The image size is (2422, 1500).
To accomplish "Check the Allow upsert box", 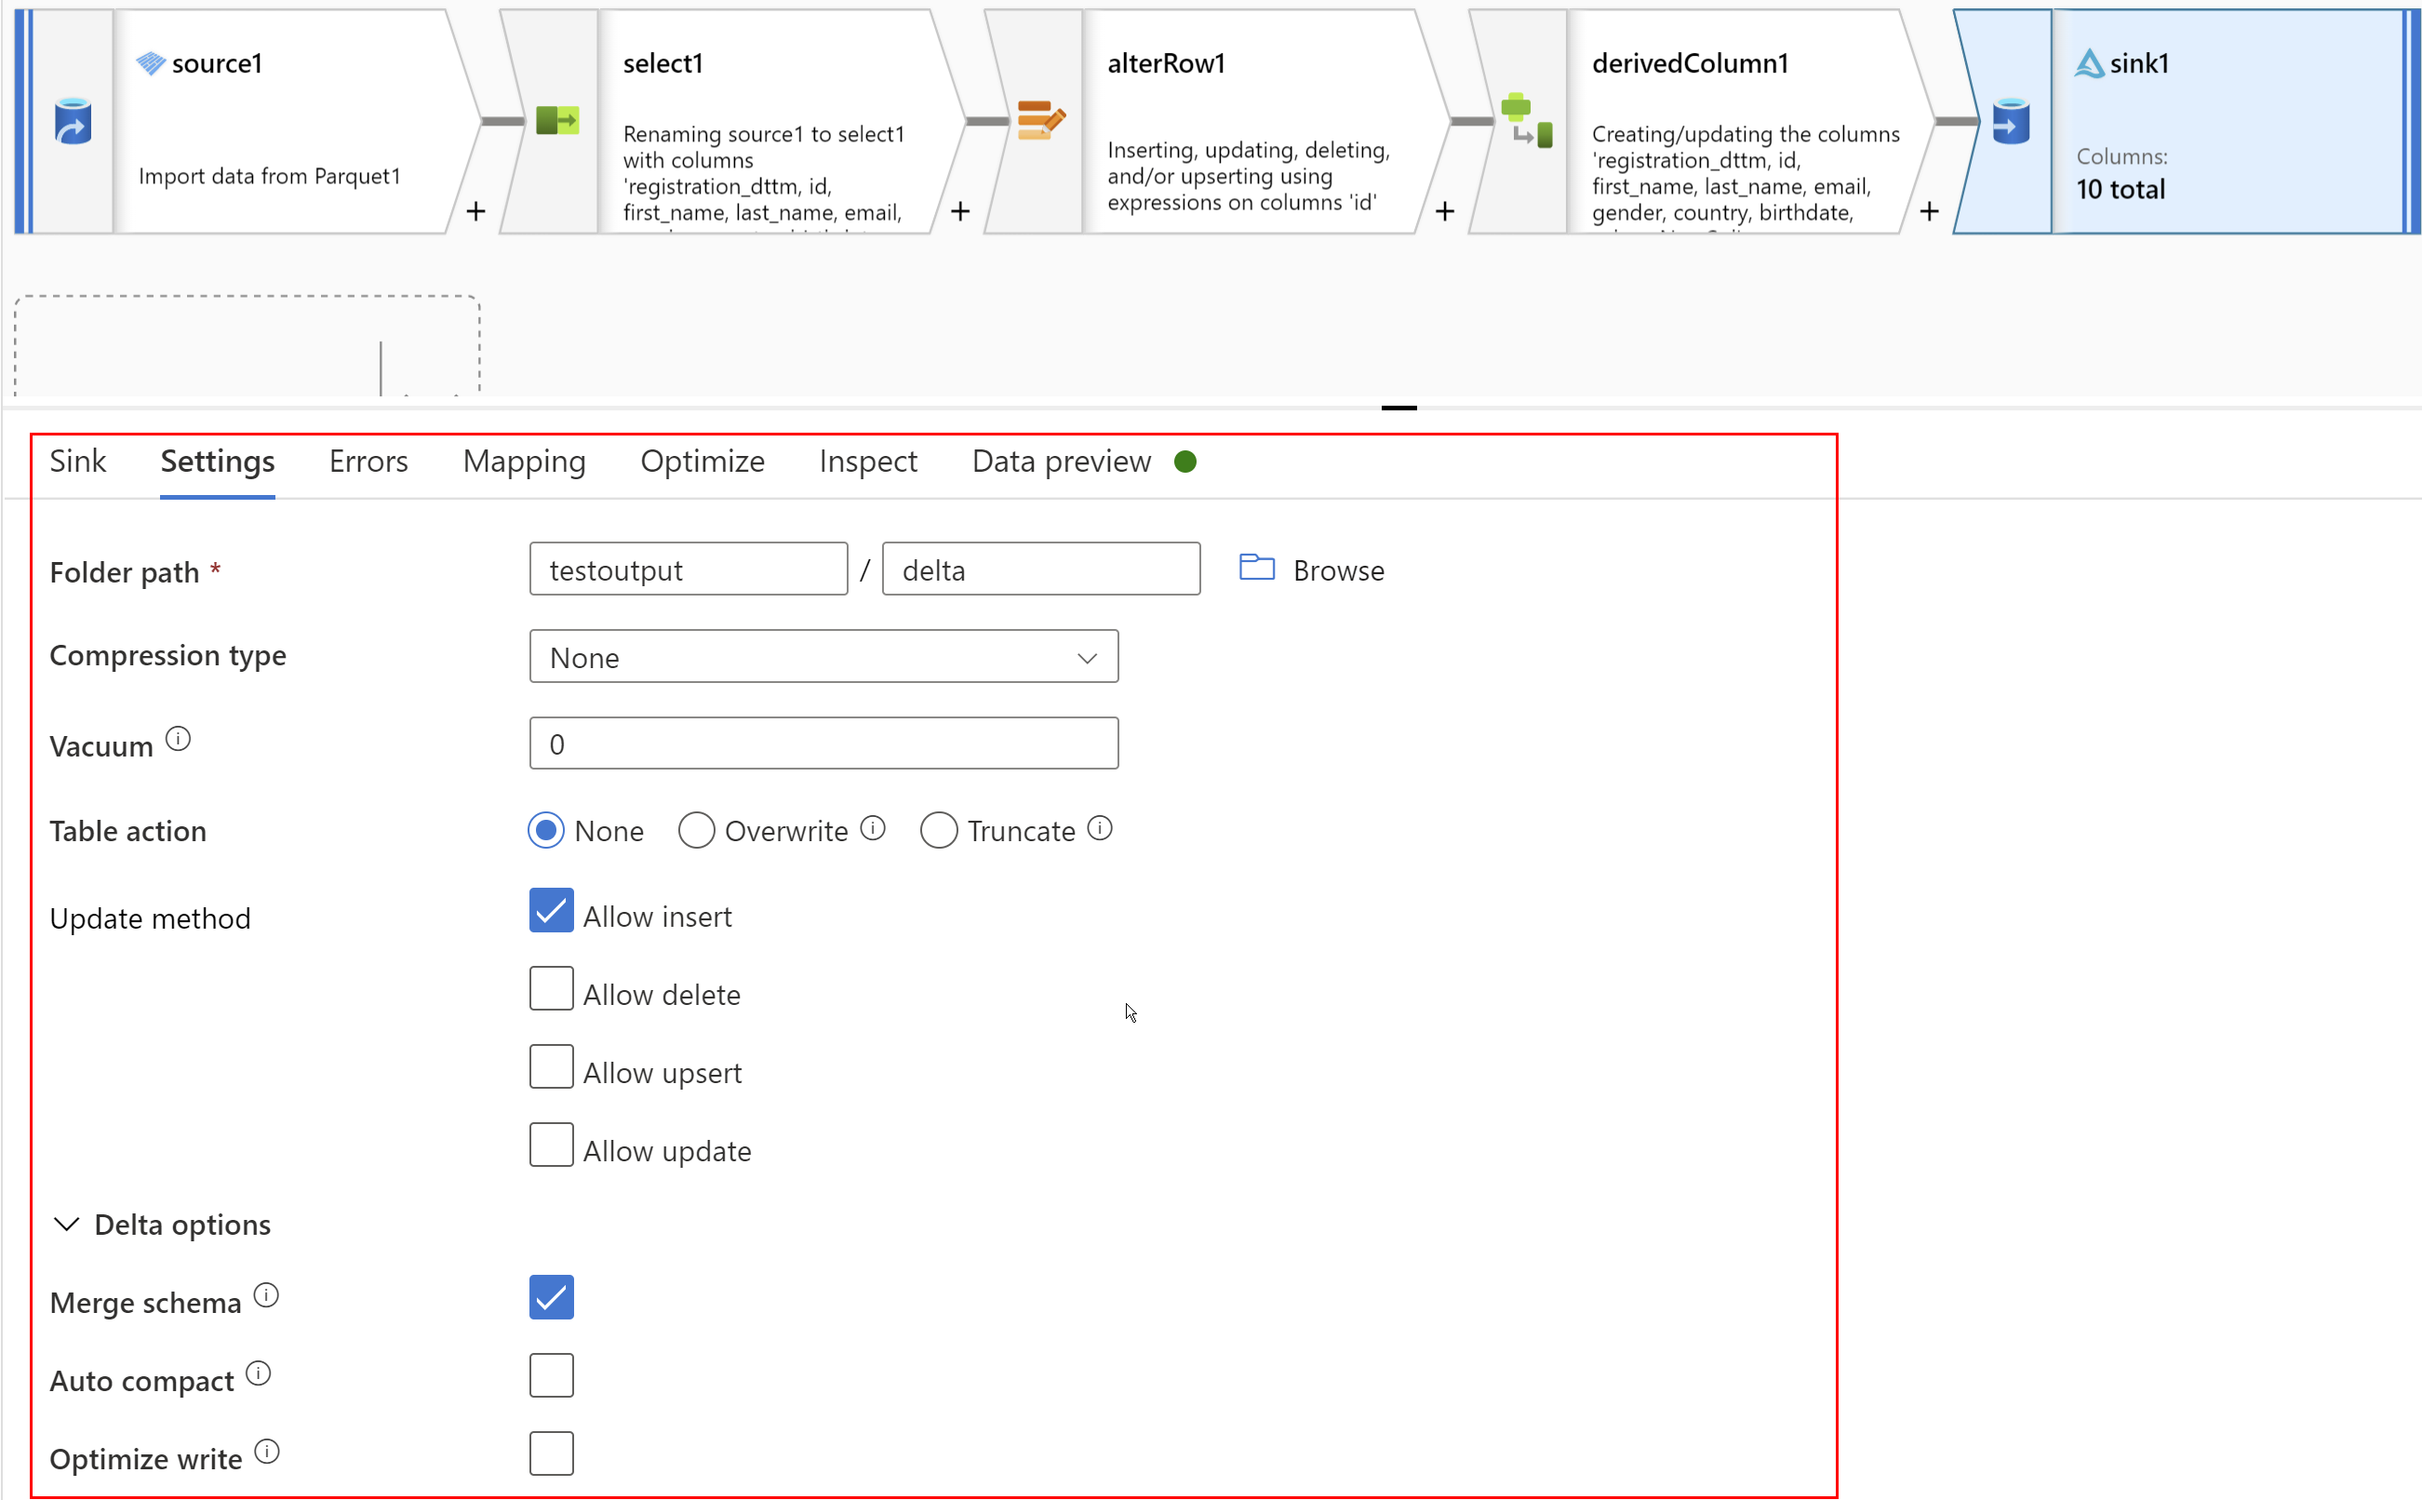I will tap(552, 1066).
